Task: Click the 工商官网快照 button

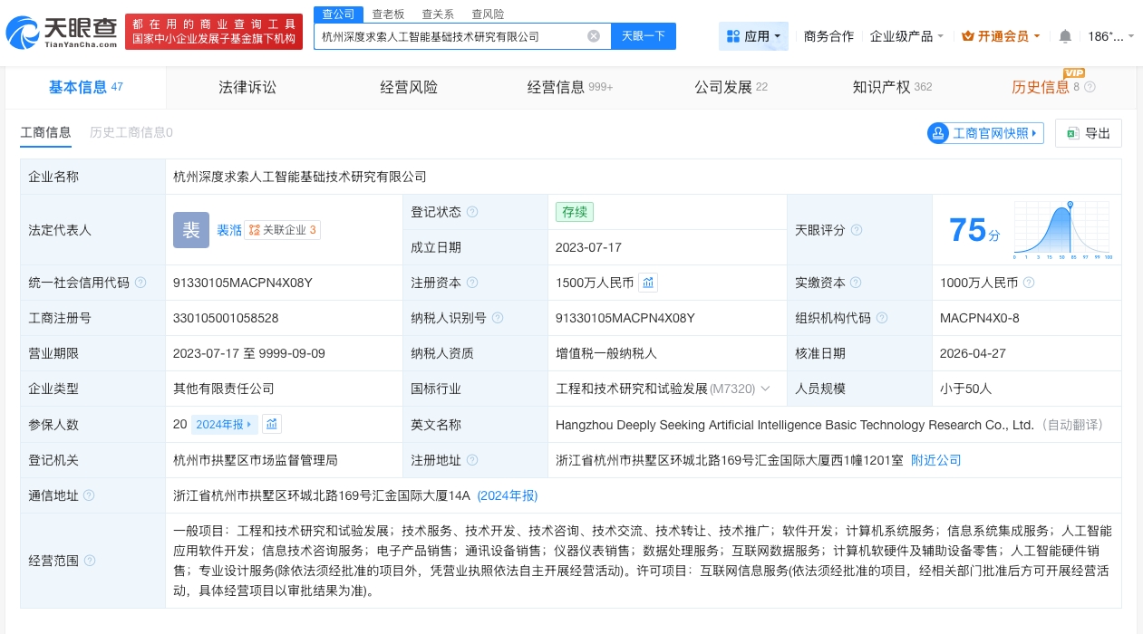Action: pos(985,133)
